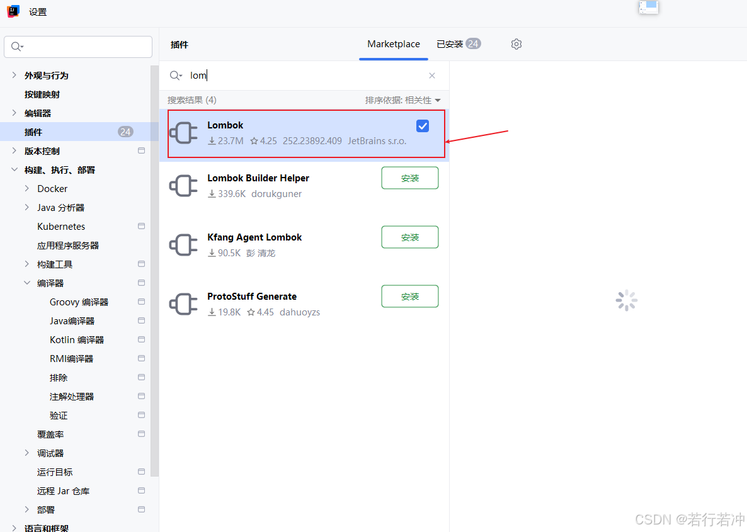Click project-level icon beside 编译器
This screenshot has width=747, height=532.
coord(142,283)
